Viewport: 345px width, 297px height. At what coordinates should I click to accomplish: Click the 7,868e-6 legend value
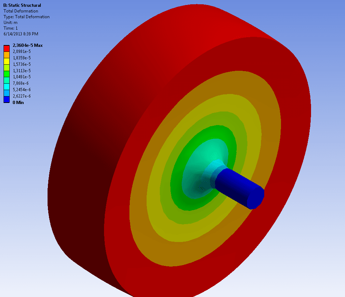21,83
